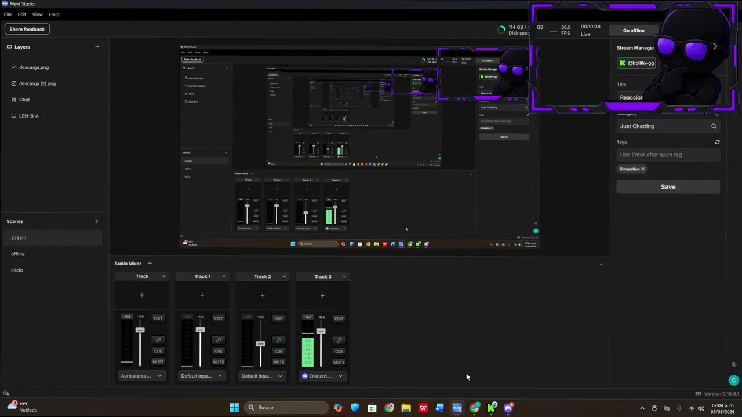Add an audio source to Track 2
The height and width of the screenshot is (417, 742).
tap(263, 295)
